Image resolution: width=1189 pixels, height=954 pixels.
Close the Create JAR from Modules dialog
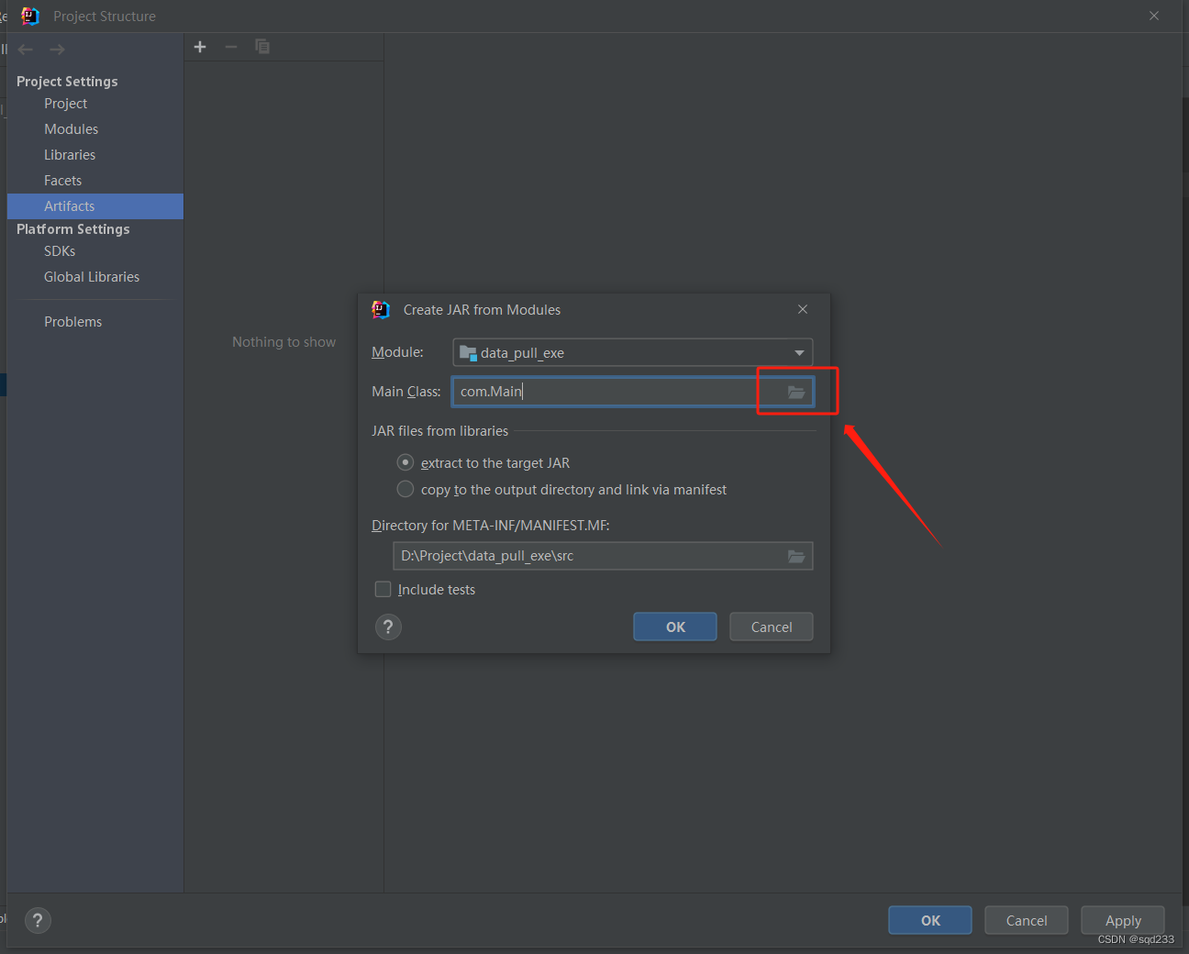[x=803, y=309]
